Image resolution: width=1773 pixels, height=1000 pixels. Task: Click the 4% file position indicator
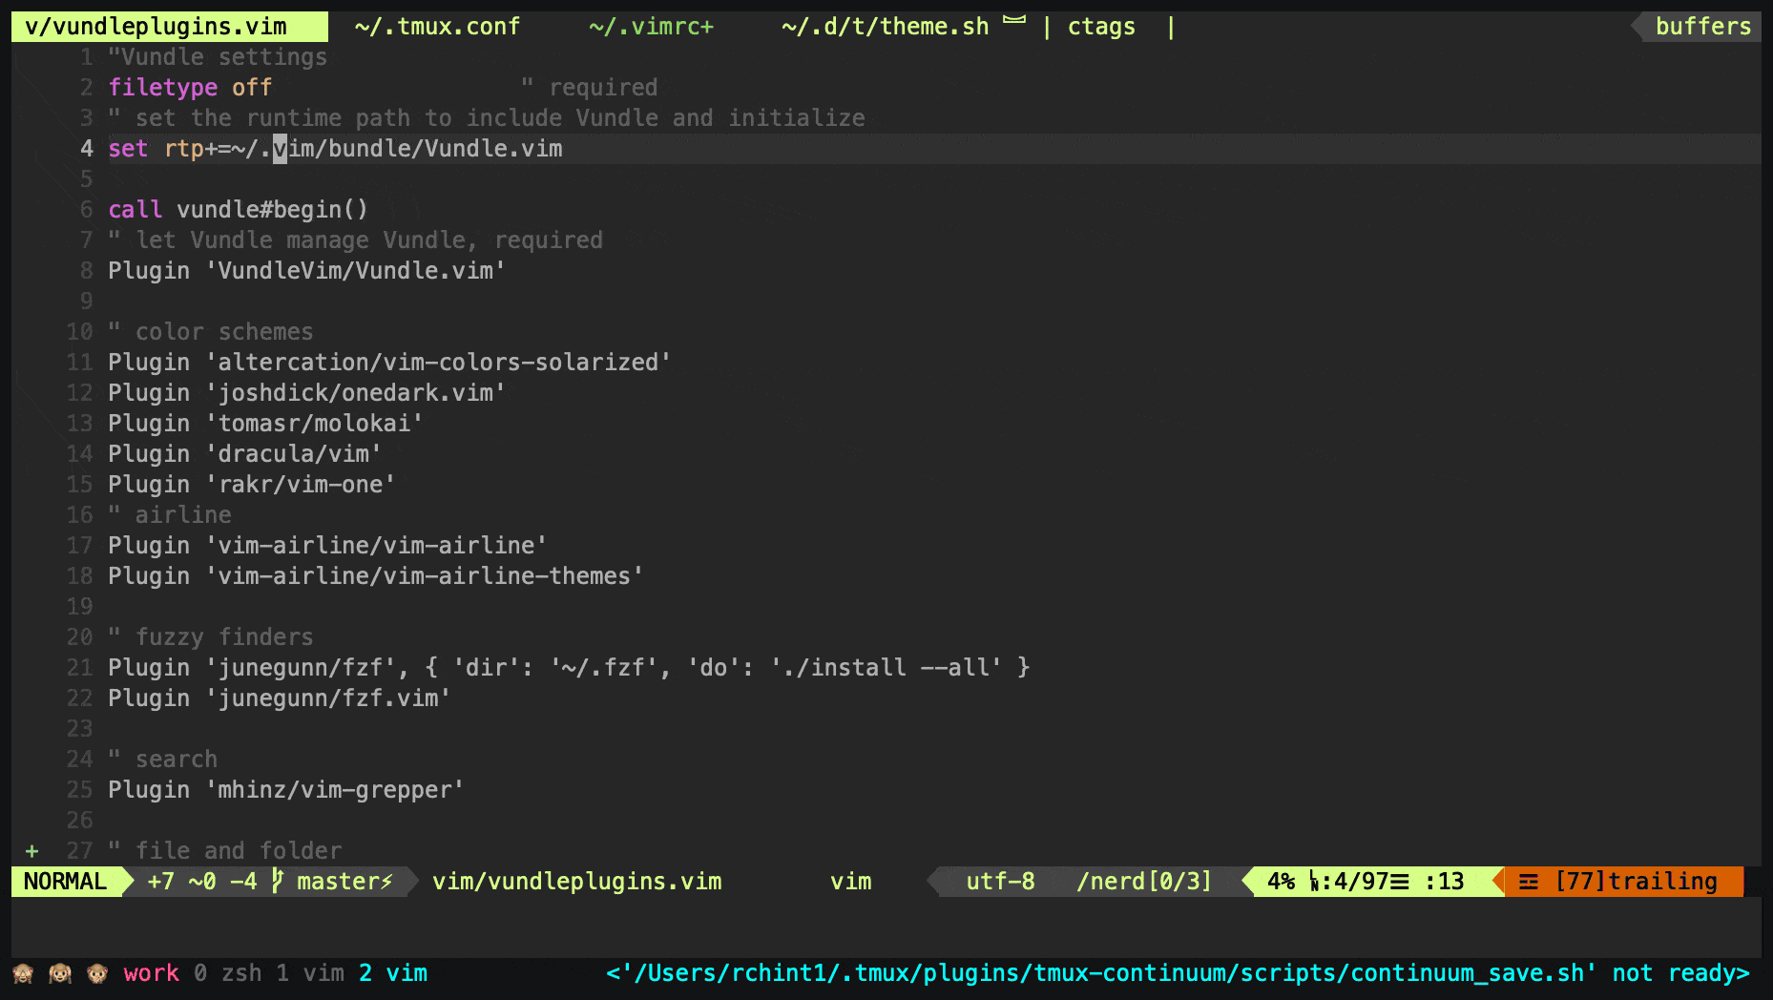coord(1281,882)
